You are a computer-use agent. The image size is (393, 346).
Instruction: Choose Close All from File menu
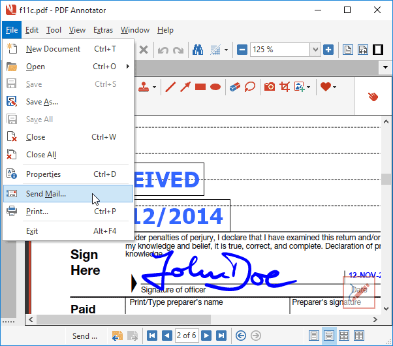click(x=68, y=155)
